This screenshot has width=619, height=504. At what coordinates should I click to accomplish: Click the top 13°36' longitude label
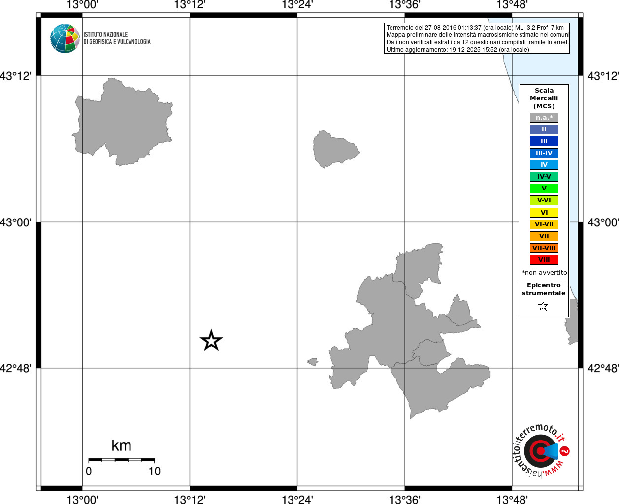pos(405,5)
